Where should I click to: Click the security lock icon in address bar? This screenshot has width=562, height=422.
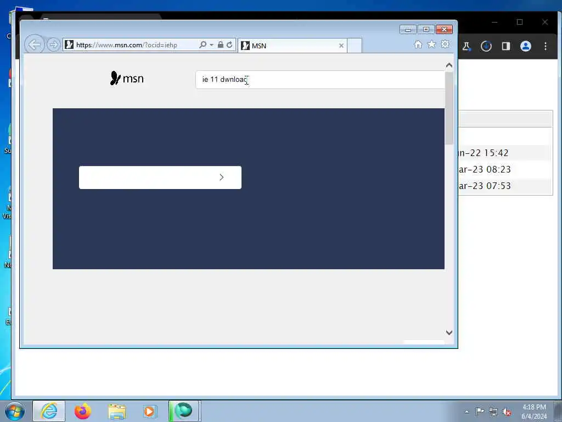[x=221, y=45]
